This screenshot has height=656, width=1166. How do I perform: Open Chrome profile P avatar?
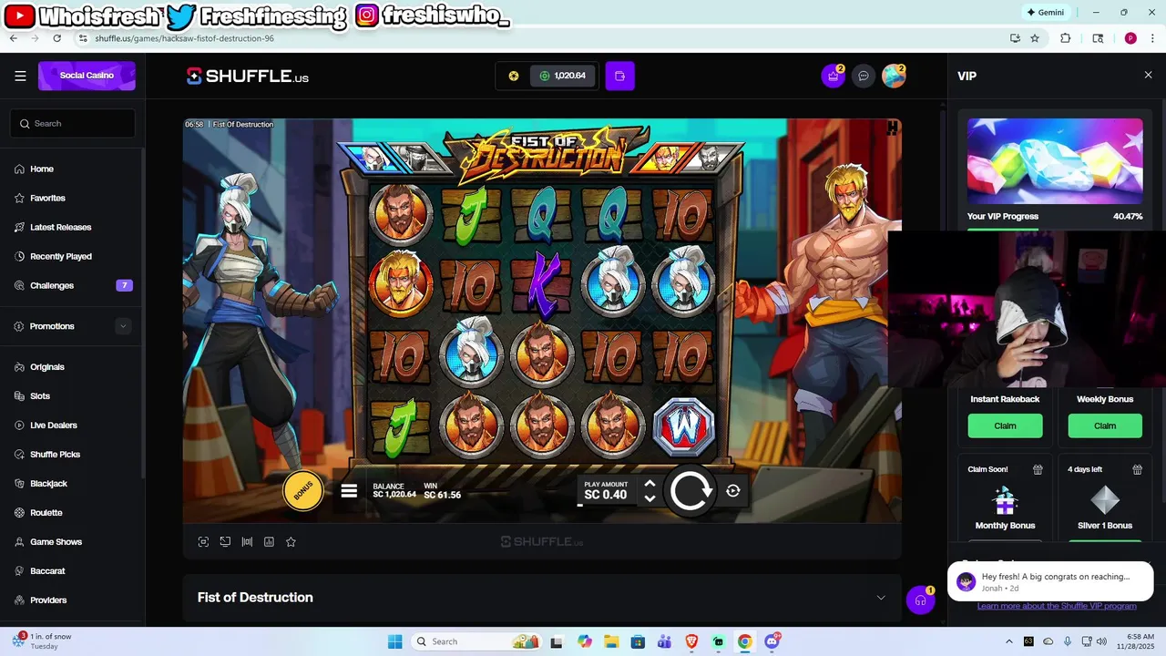coord(1130,38)
